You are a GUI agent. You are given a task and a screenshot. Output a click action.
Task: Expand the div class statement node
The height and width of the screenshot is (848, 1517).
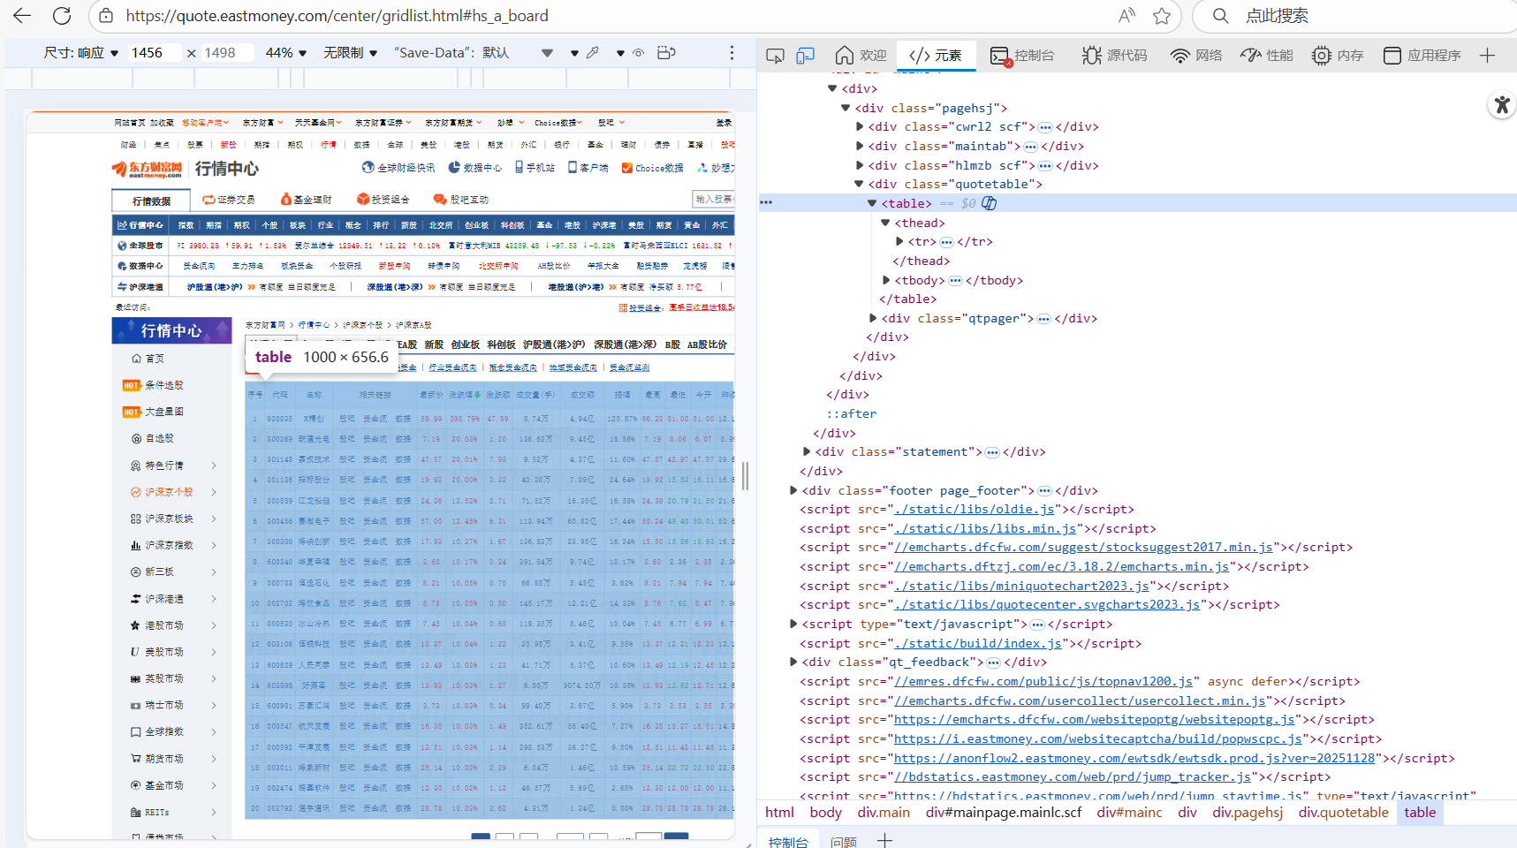[807, 452]
